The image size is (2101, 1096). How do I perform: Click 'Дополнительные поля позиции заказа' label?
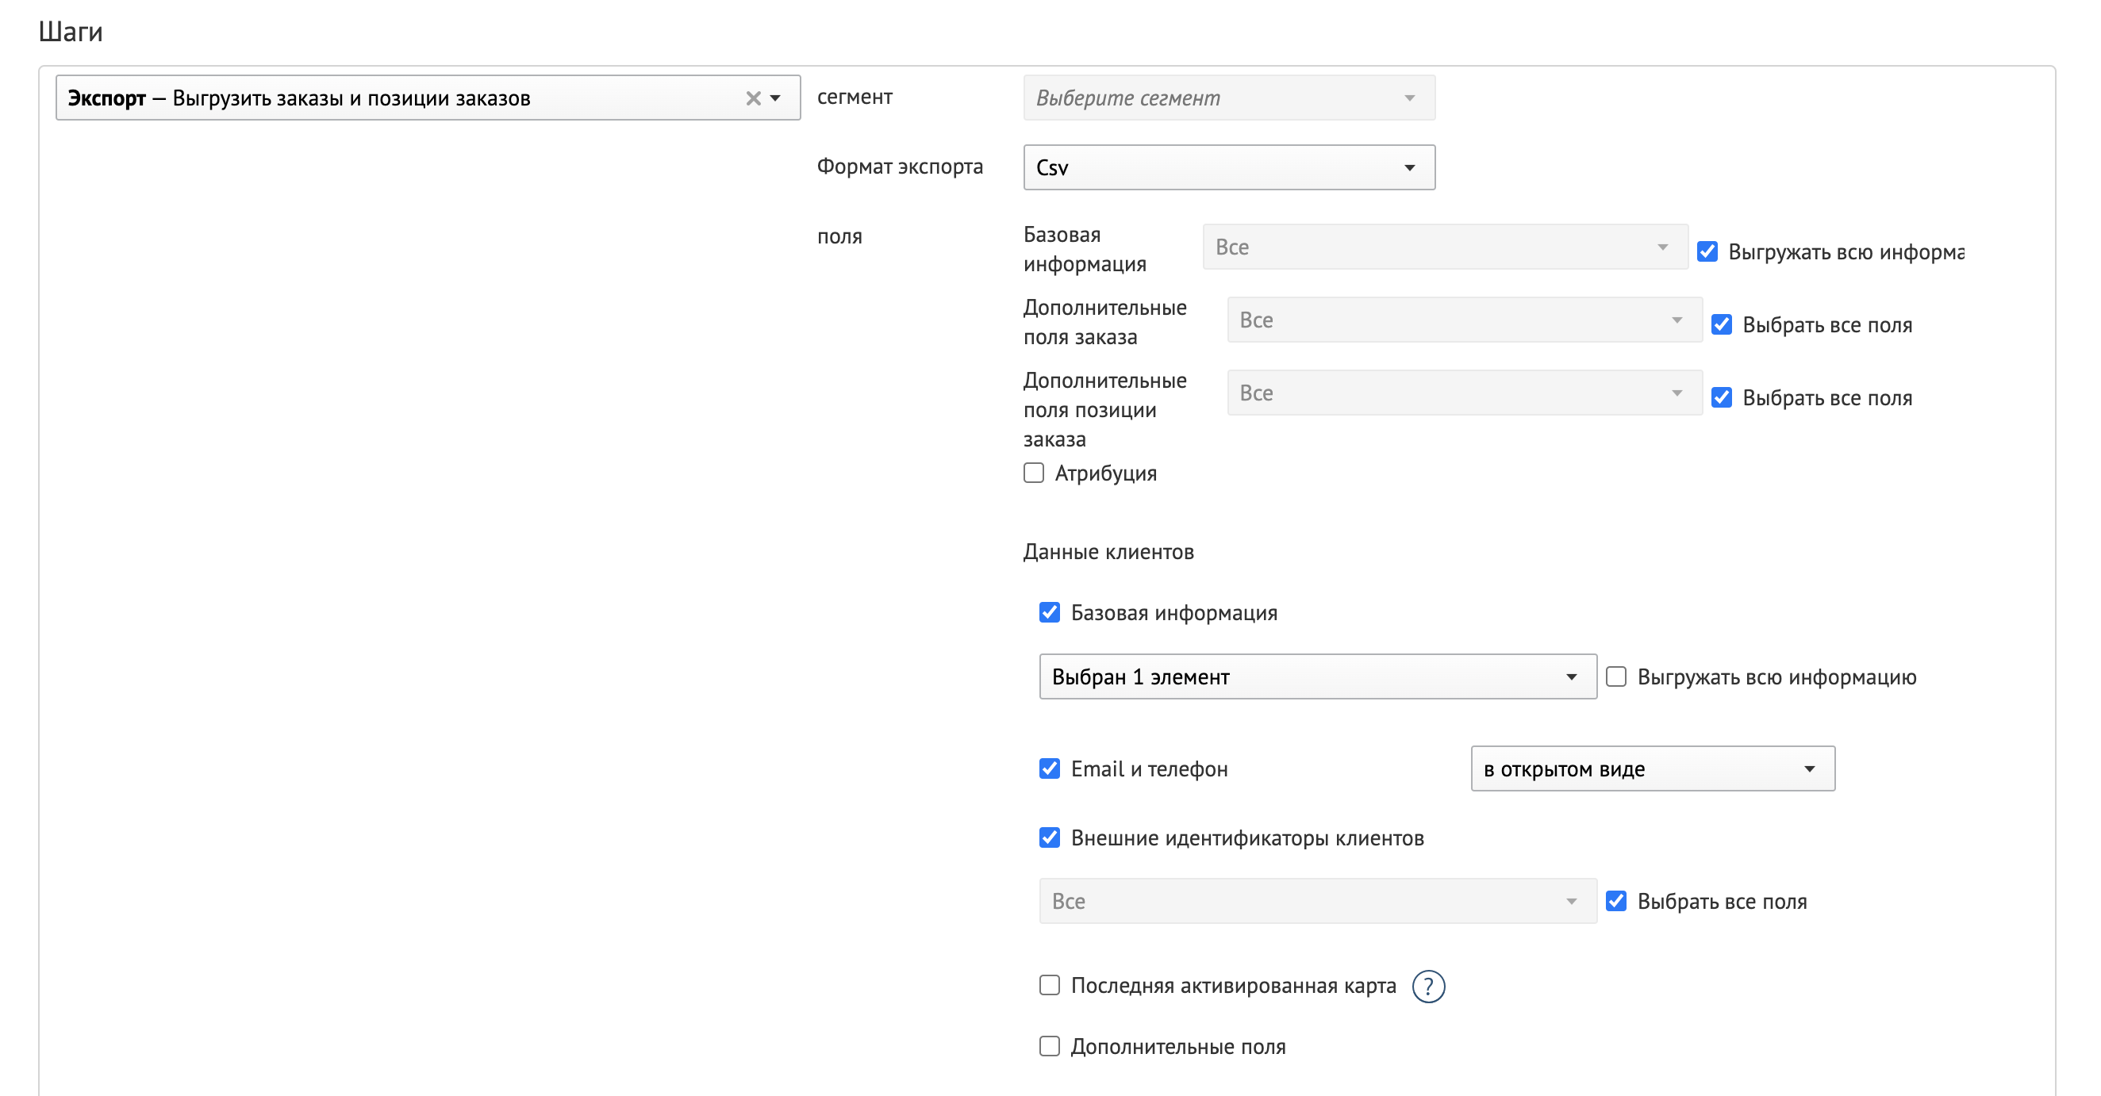pyautogui.click(x=1105, y=410)
